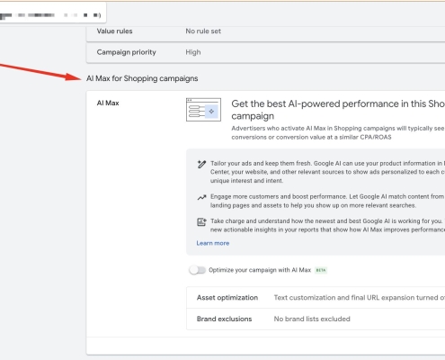
Task: Click the AI Max illustration icon
Action: (203, 110)
